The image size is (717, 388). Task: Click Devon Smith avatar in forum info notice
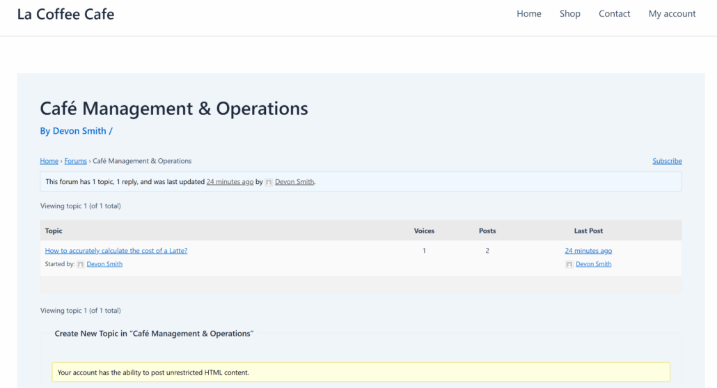[269, 182]
